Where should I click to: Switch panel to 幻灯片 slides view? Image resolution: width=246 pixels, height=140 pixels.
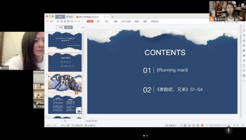click(x=69, y=28)
